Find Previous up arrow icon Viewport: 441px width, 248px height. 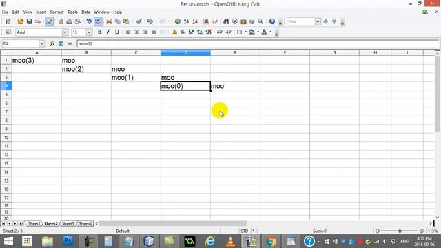tap(334, 21)
